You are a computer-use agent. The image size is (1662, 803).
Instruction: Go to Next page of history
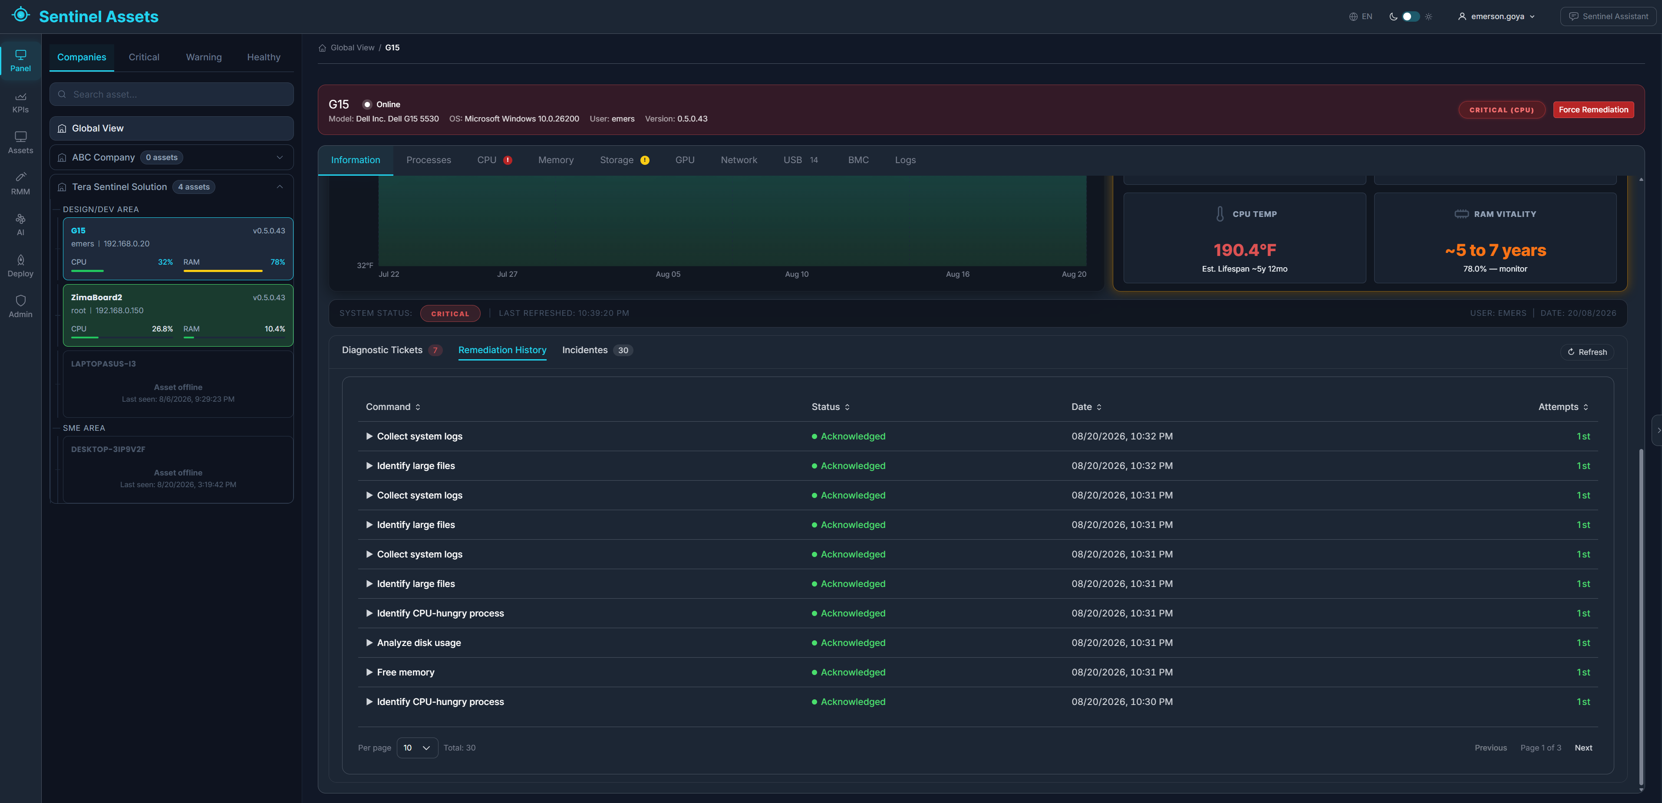point(1583,747)
